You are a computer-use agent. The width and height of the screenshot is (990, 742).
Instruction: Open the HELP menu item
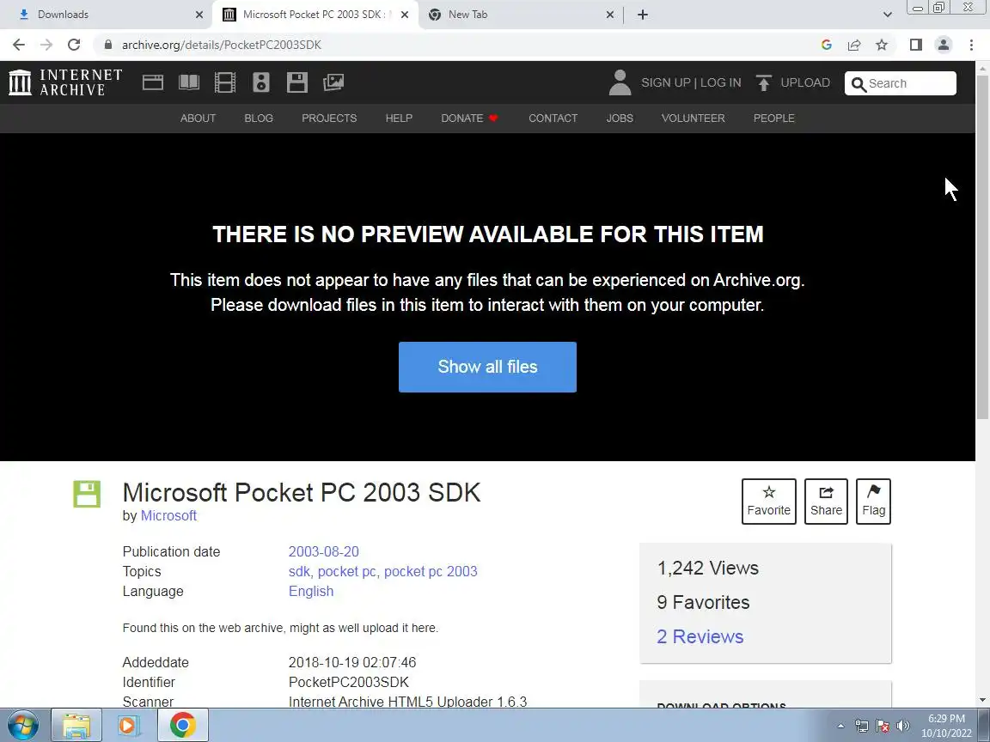399,119
